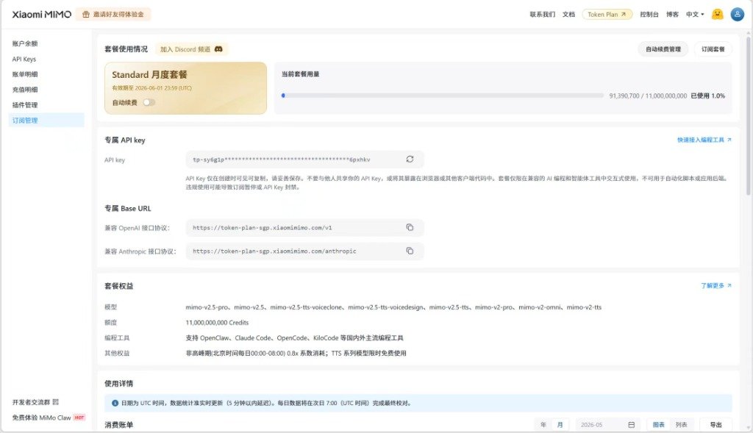Viewport: 753px width, 433px height.
Task: Click the Anthropic base URL field
Action: (x=304, y=251)
